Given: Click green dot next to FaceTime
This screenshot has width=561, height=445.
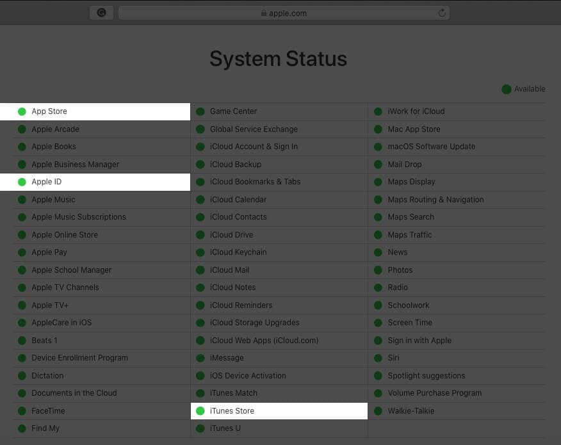Looking at the screenshot, I should [22, 411].
